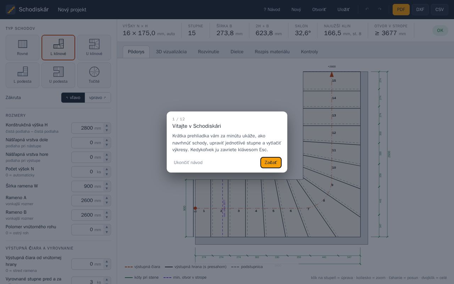Switch to the Kontroly tab
The image size is (454, 284).
pos(310,51)
